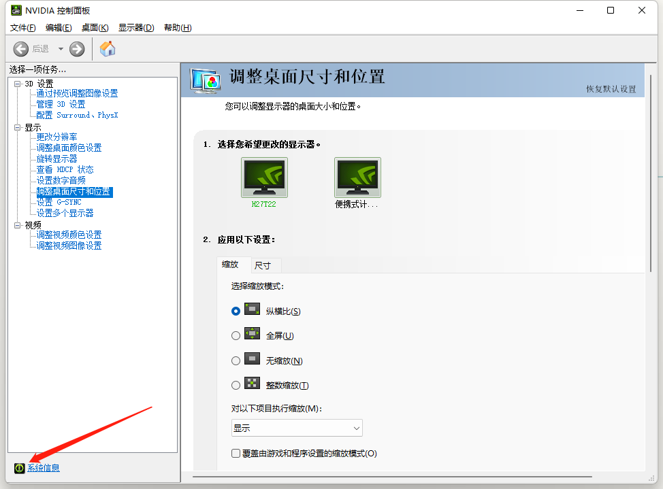Select the H27T22 monitor thumbnail

click(264, 178)
